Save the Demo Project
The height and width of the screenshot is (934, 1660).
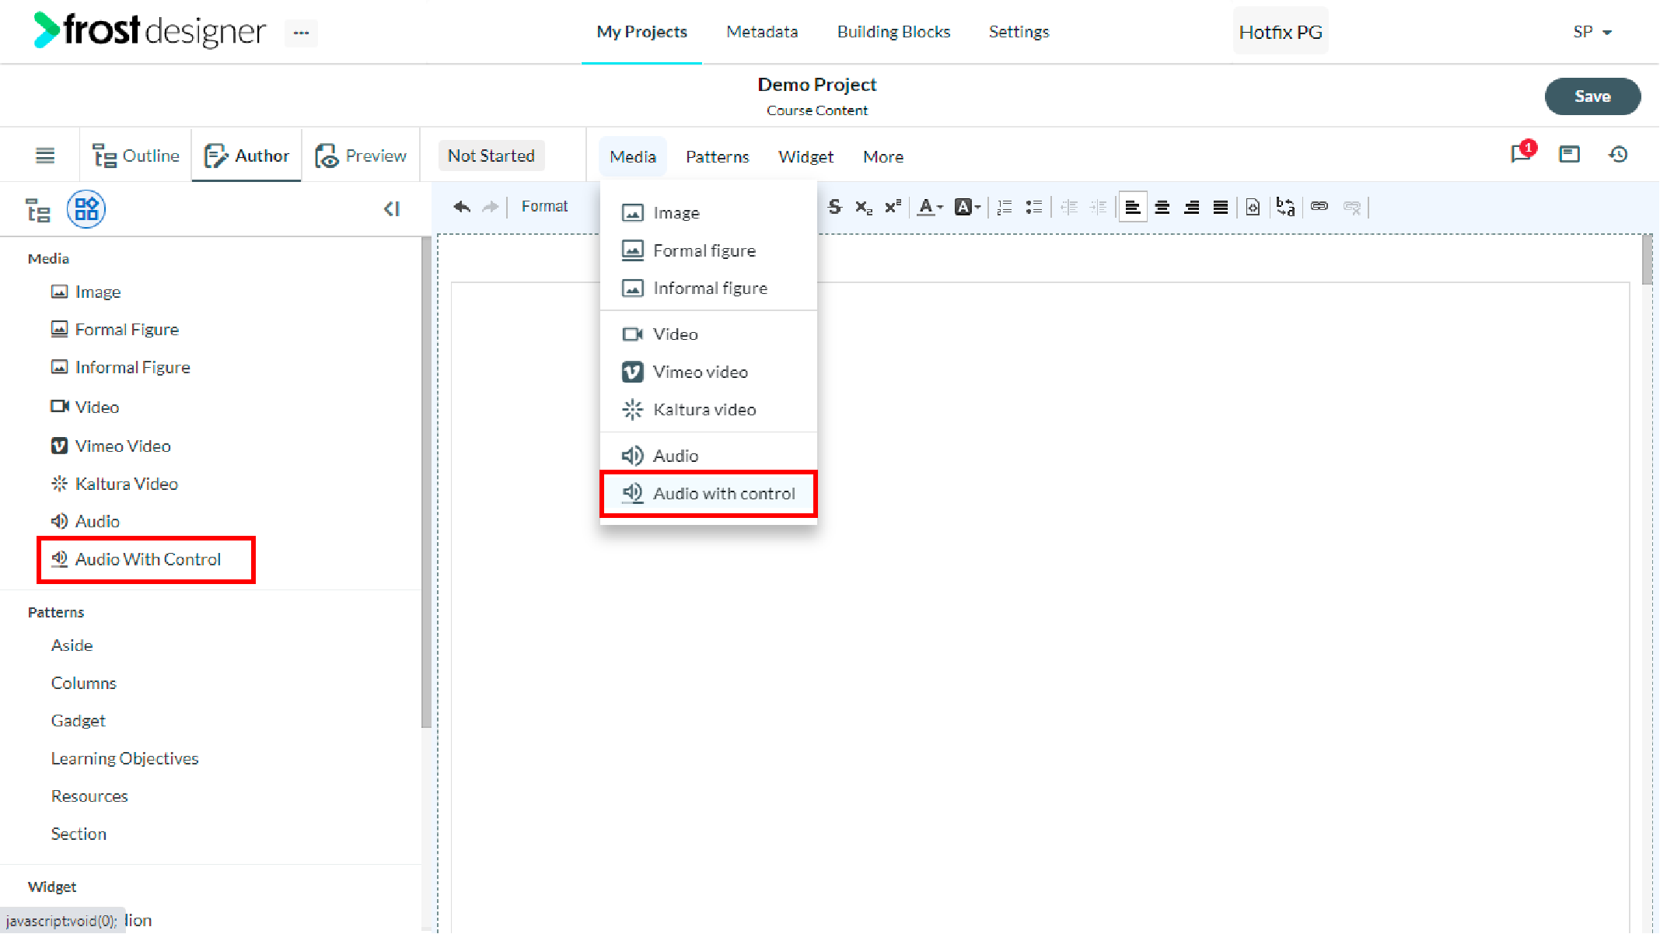tap(1592, 96)
